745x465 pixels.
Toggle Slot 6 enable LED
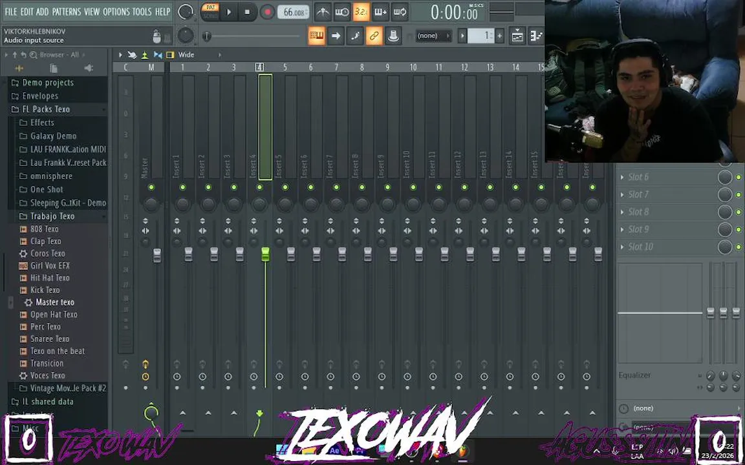(x=739, y=178)
